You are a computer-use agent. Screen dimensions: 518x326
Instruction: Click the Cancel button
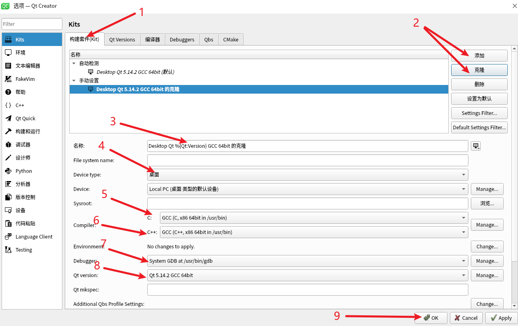tap(466, 318)
